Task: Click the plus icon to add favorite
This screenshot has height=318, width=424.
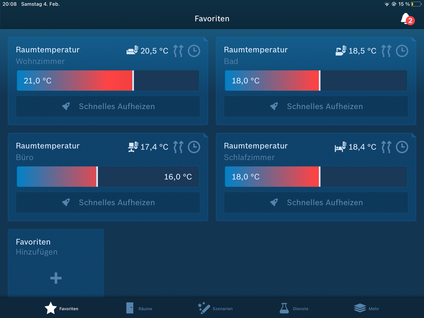Action: 56,278
